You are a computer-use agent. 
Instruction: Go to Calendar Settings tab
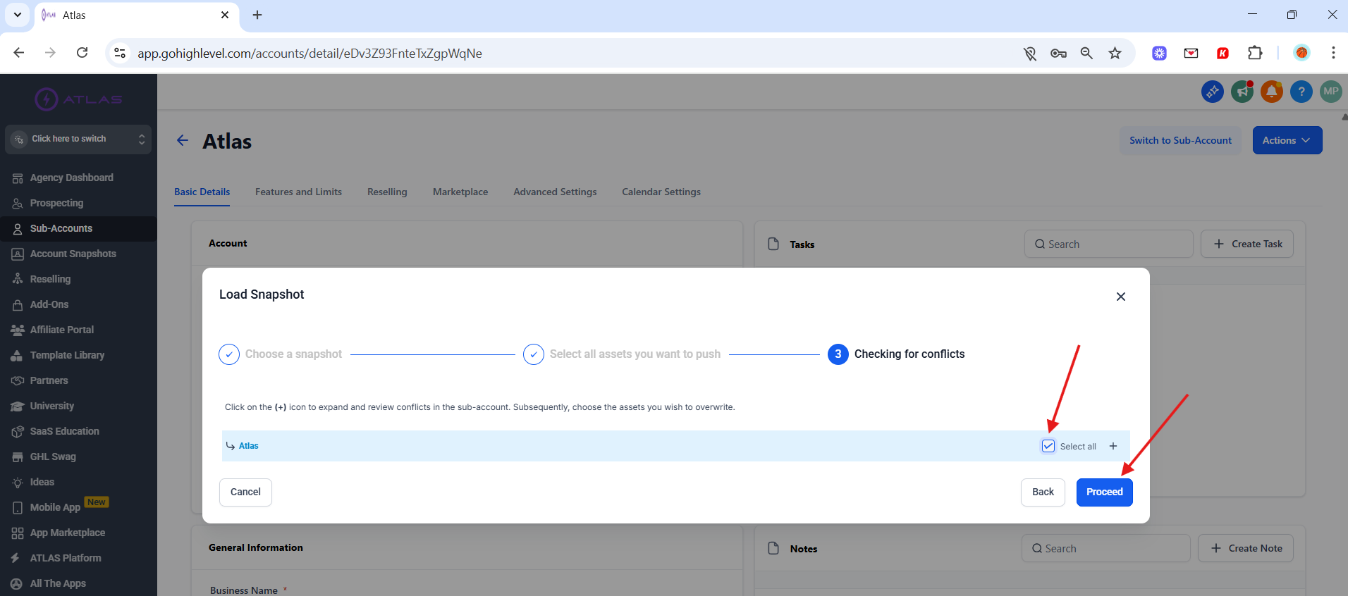coord(661,192)
